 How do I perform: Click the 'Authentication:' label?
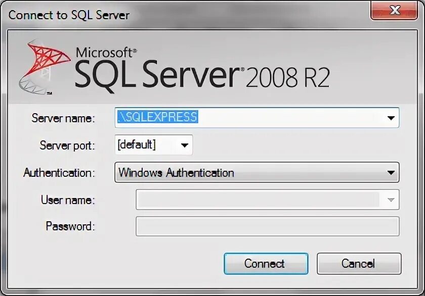point(59,173)
